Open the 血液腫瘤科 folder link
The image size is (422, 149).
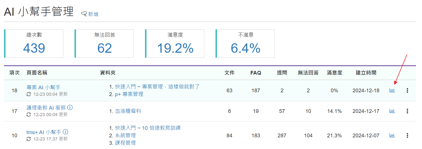(128, 111)
